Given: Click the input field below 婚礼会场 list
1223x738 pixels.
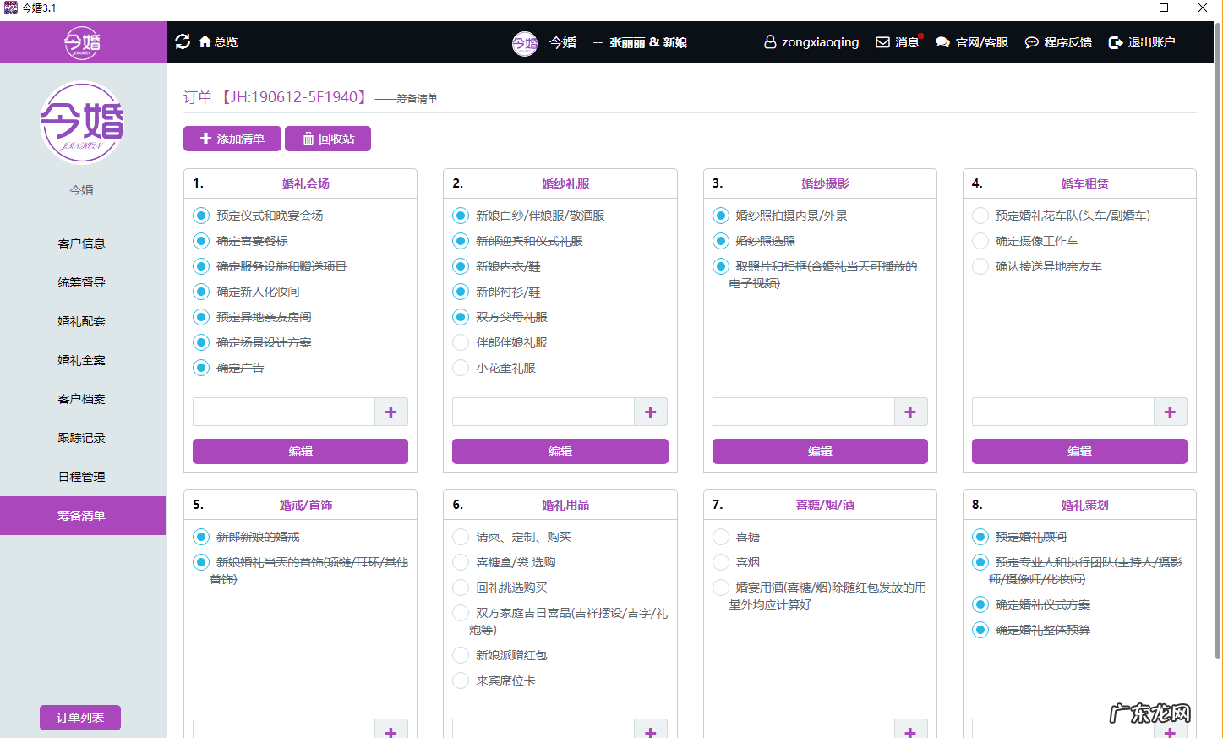Looking at the screenshot, I should point(283,412).
